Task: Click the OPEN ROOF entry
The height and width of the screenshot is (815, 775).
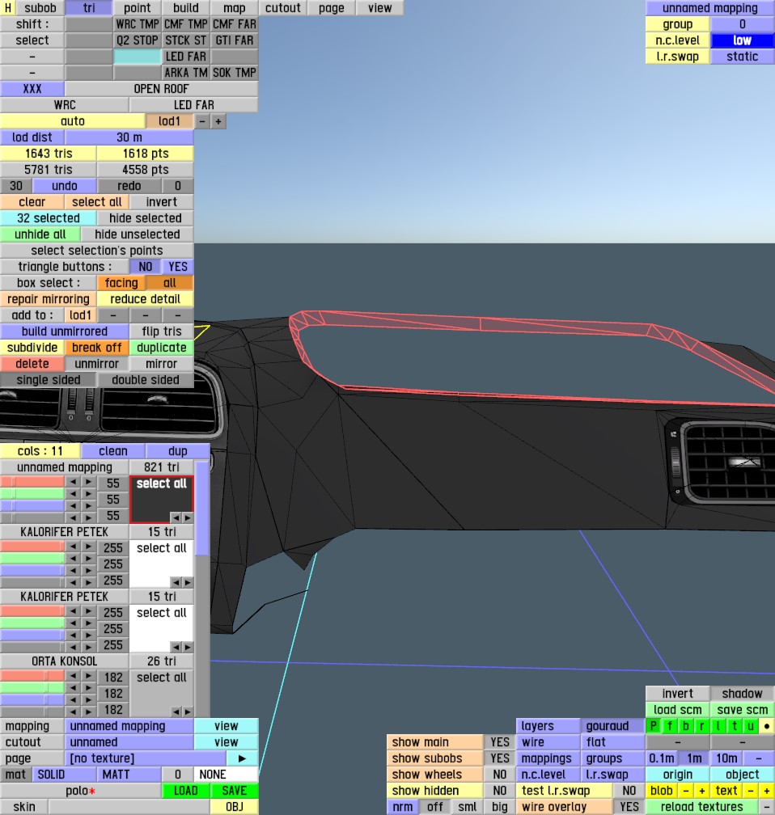Action: [x=161, y=88]
